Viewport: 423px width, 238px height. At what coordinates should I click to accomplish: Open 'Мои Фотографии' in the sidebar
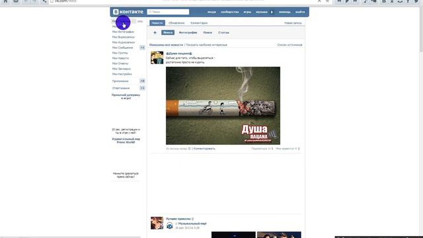point(123,32)
